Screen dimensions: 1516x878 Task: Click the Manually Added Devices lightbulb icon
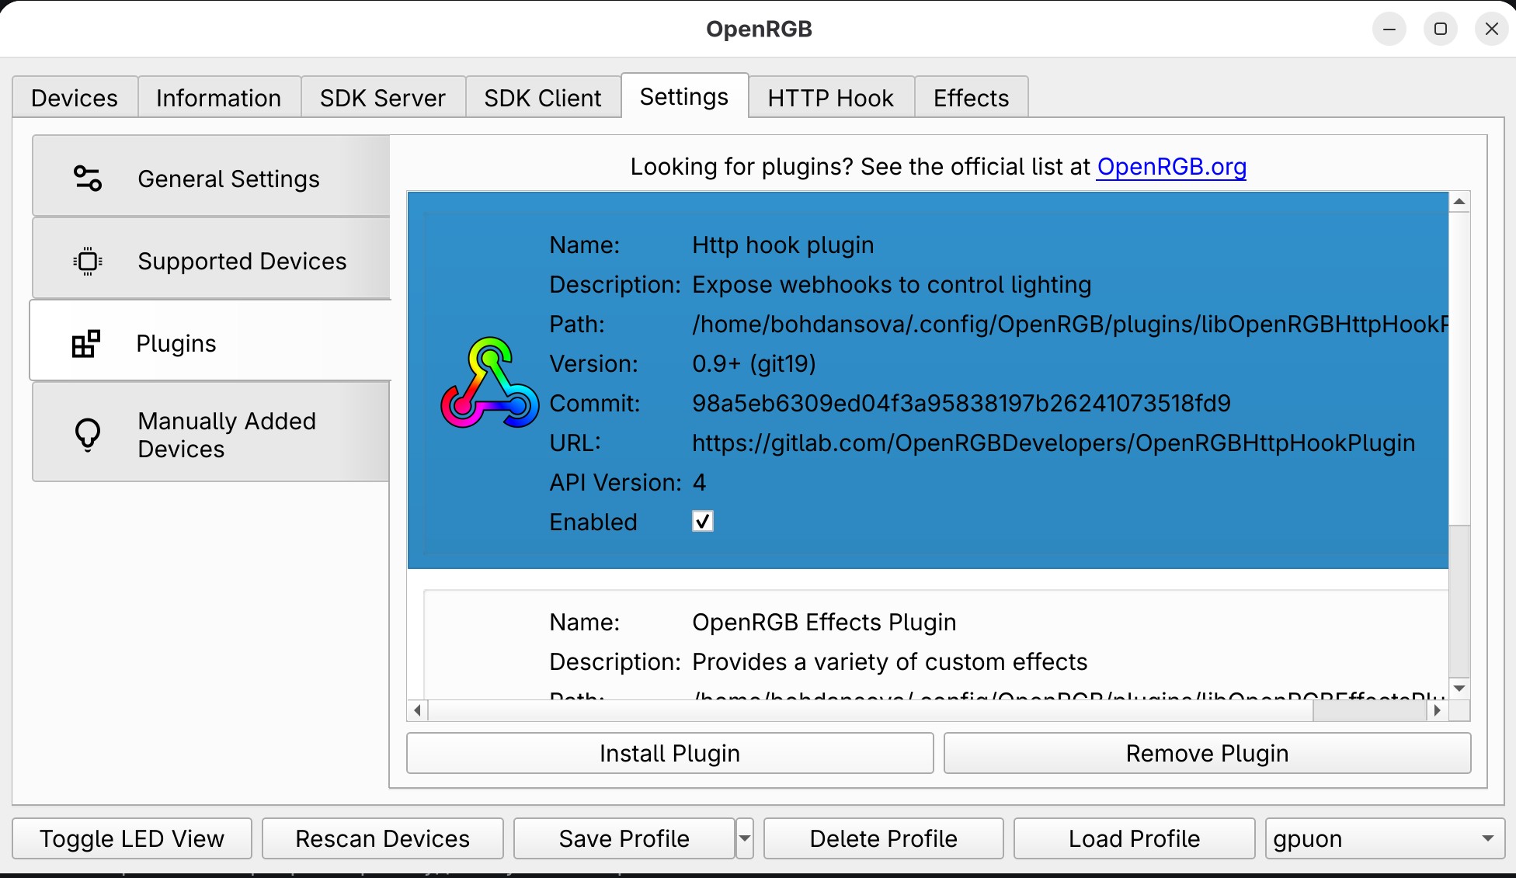(x=88, y=434)
